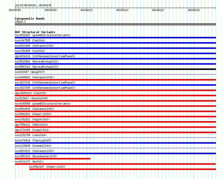Open variant esv3637305 (1000GenomesConsortiumPhase3)

(45, 88)
